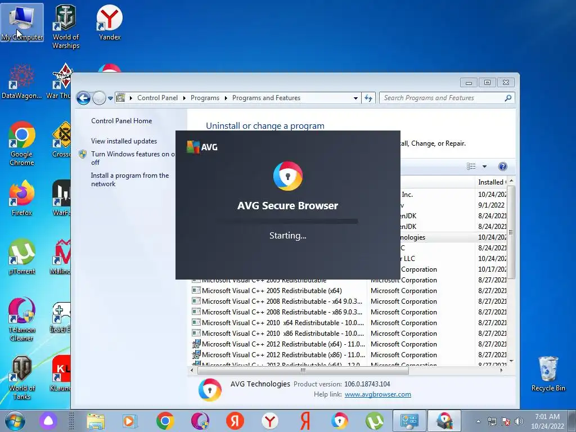Open Telamon Cleaner desktop shortcut
The height and width of the screenshot is (432, 576).
(22, 319)
